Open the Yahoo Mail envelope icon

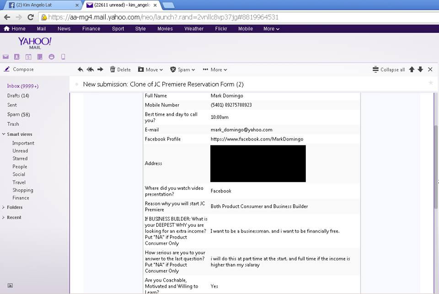point(5,57)
